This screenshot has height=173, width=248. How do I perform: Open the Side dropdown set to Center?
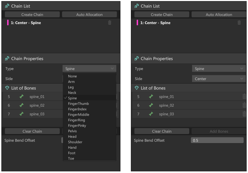point(219,79)
